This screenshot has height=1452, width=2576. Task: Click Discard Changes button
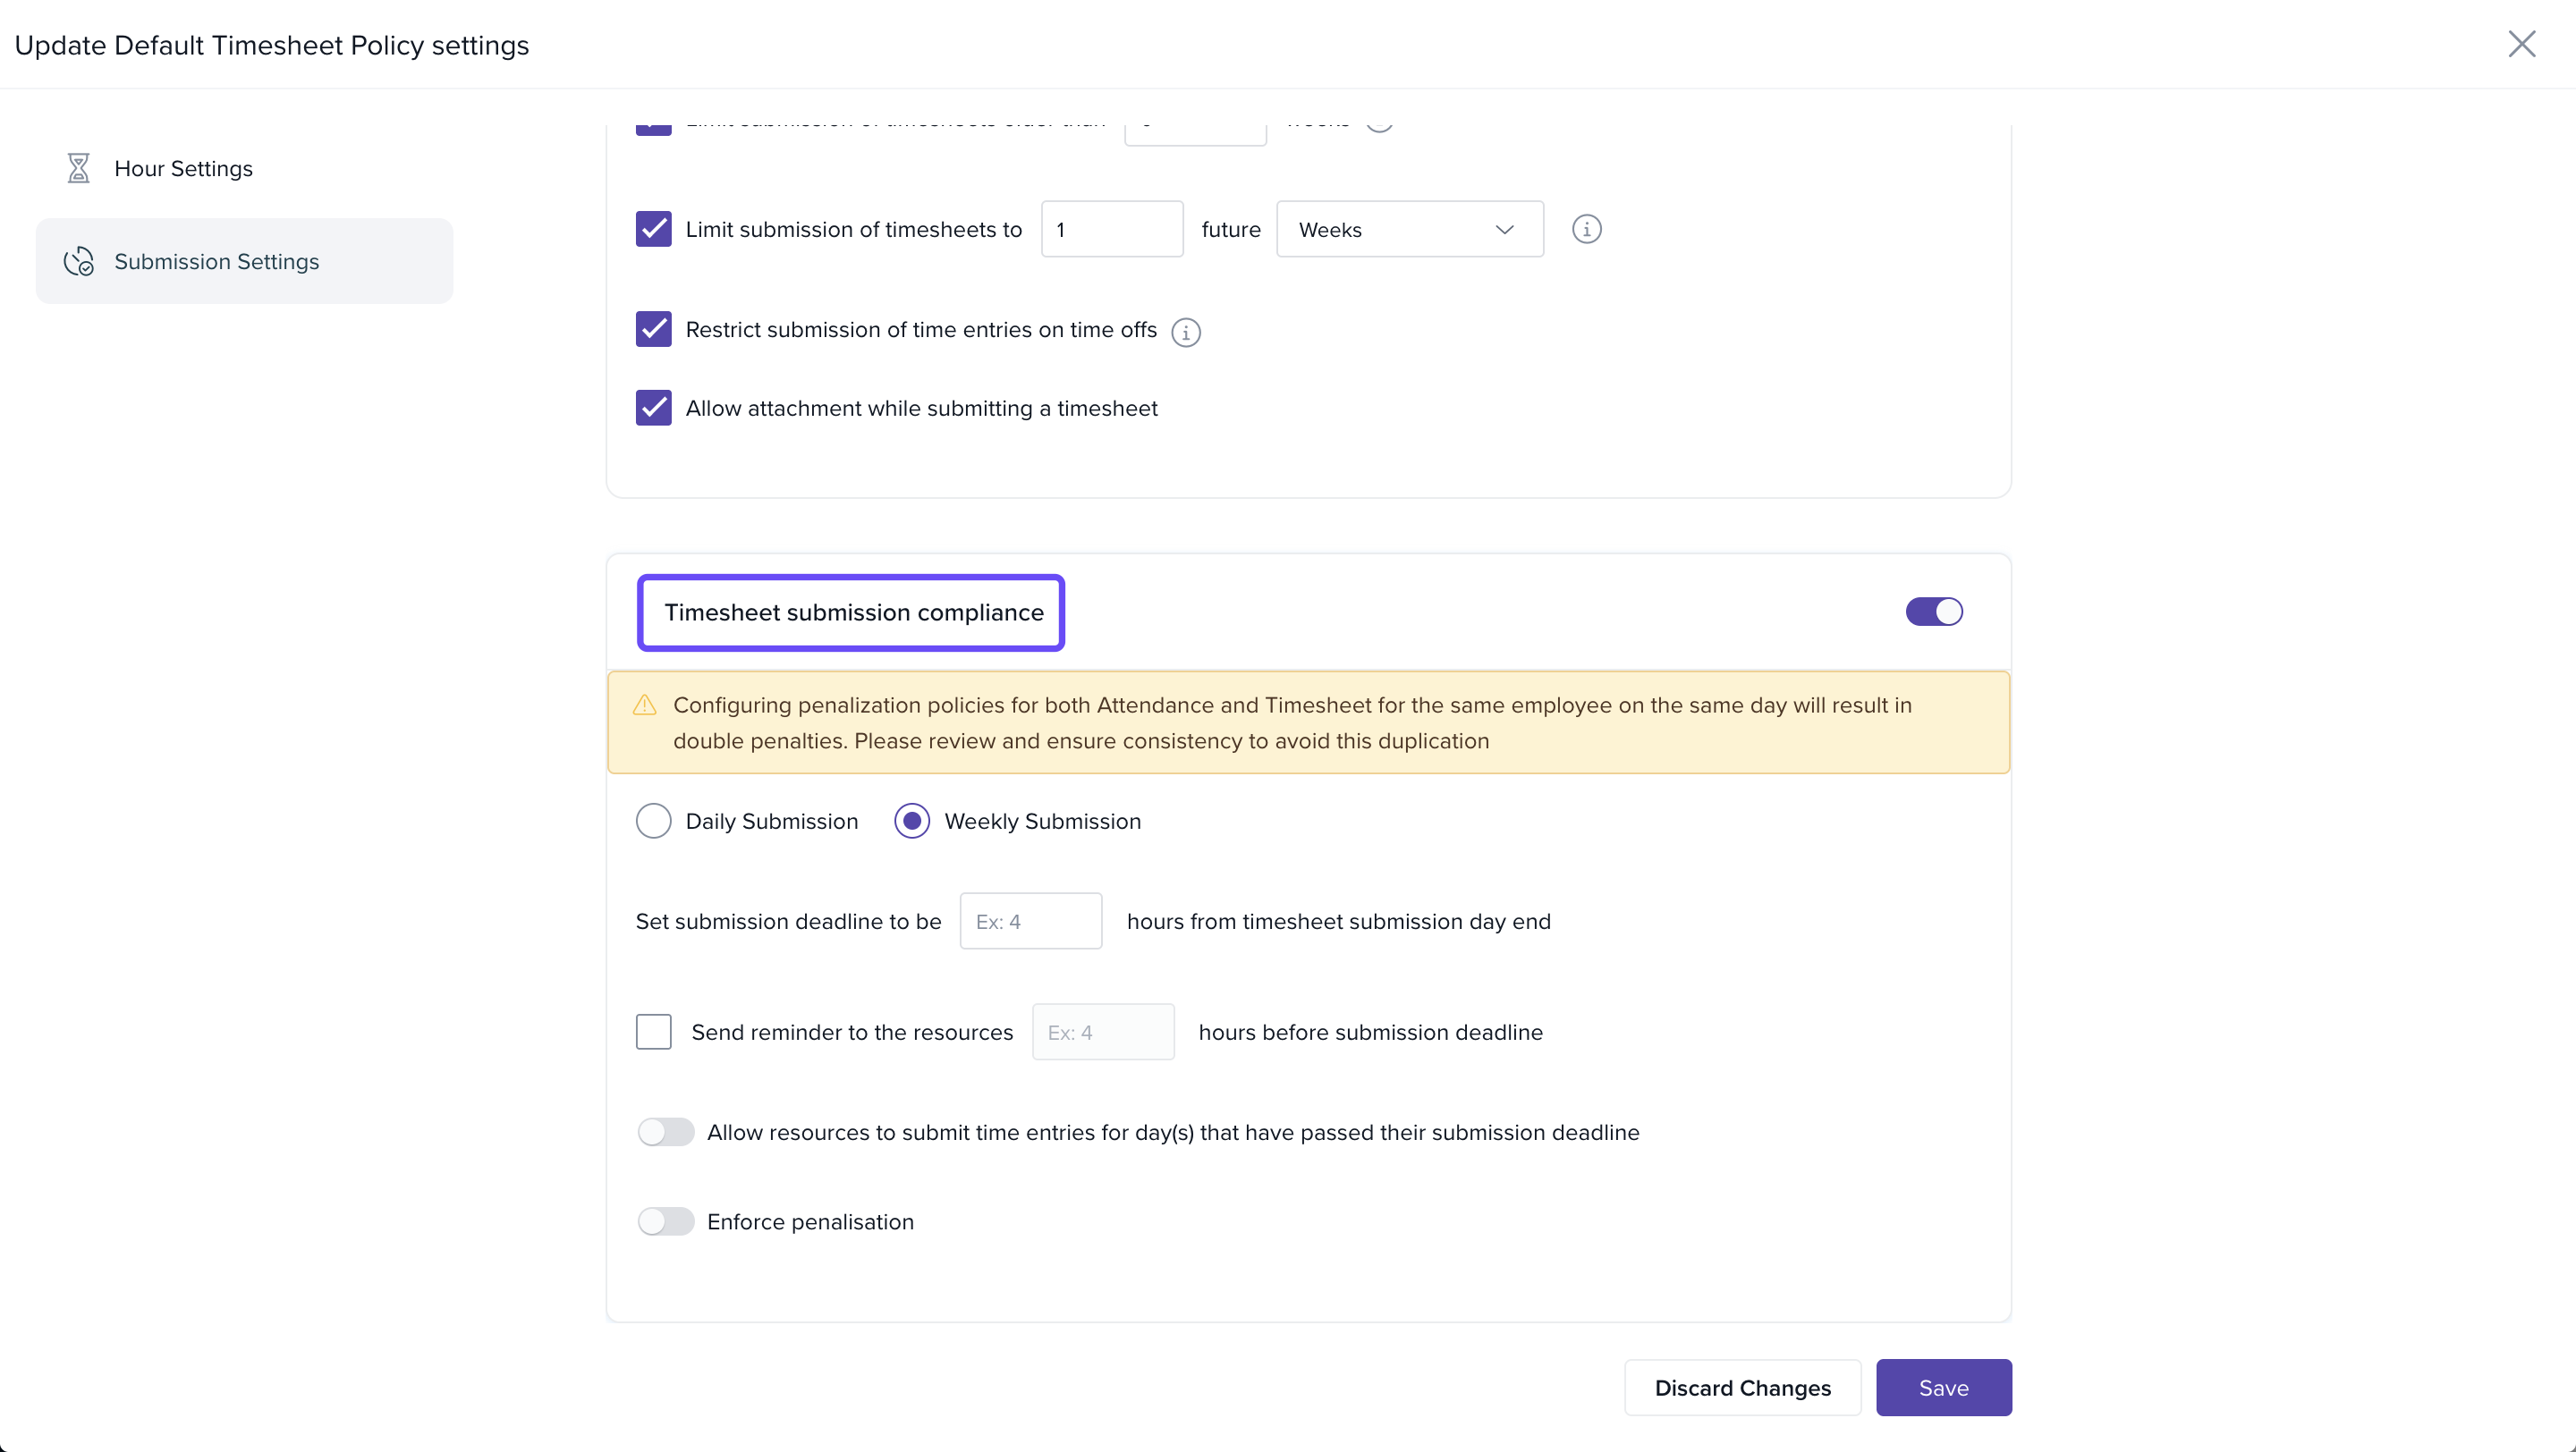[1742, 1387]
